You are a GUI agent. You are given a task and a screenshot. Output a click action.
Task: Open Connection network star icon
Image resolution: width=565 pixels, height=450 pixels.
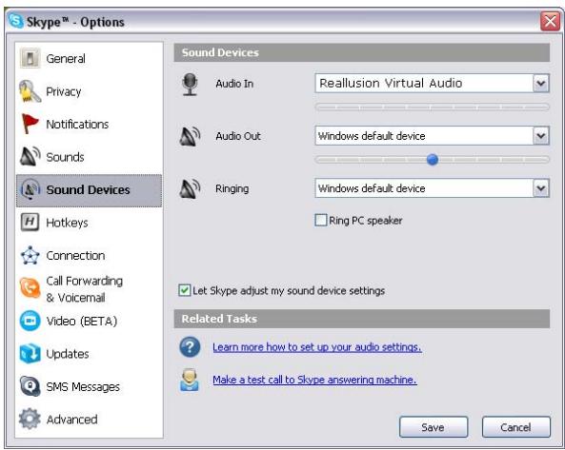(30, 255)
